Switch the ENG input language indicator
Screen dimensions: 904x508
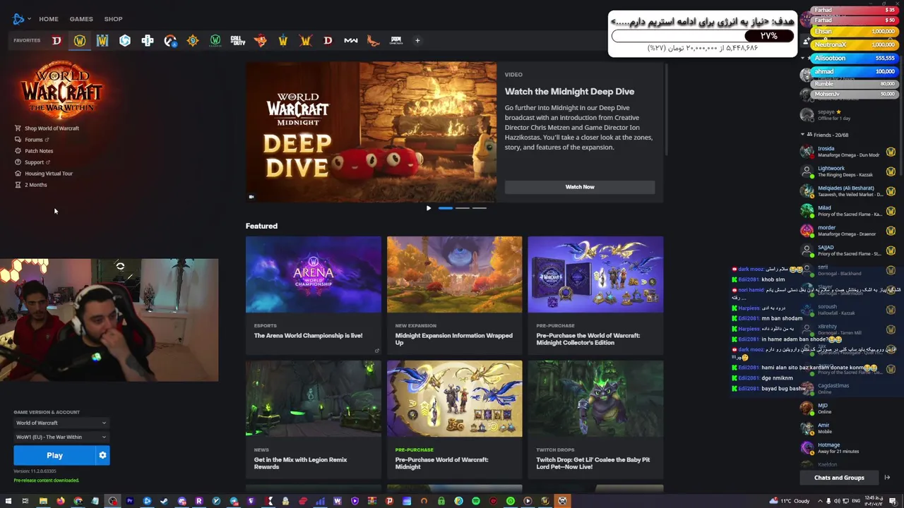click(857, 501)
